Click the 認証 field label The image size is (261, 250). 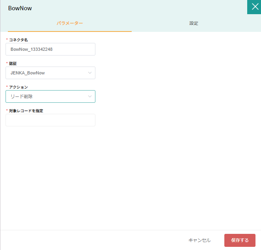13,63
